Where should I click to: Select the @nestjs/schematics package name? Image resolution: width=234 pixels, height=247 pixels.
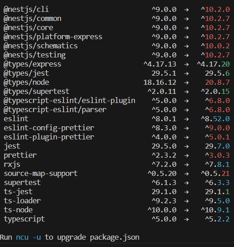[41, 46]
